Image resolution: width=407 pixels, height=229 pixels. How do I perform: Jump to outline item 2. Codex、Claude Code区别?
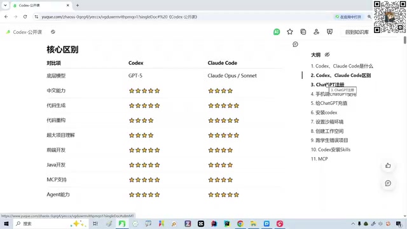[x=341, y=75]
